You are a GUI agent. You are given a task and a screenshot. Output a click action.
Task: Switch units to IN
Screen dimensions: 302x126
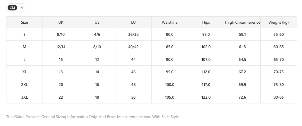tap(21, 8)
